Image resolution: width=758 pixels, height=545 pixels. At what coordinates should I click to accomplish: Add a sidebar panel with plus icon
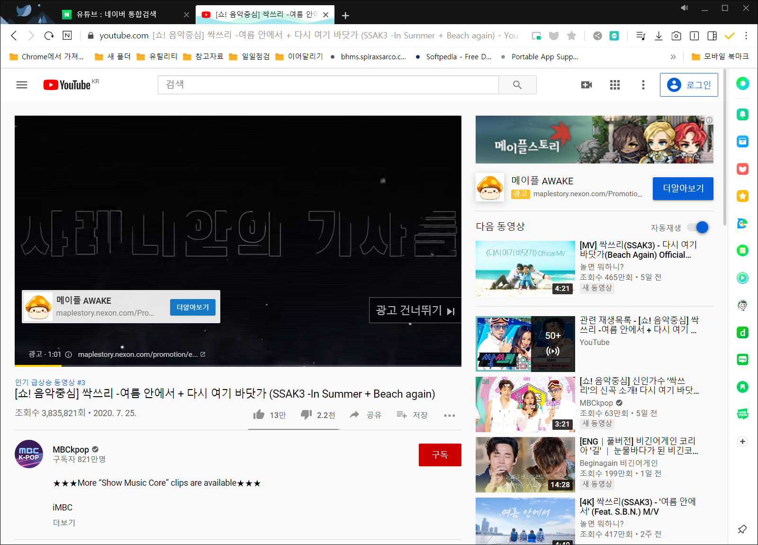click(742, 441)
